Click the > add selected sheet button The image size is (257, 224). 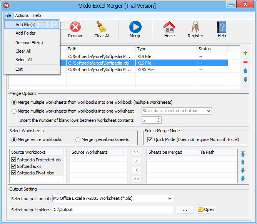(x=136, y=161)
